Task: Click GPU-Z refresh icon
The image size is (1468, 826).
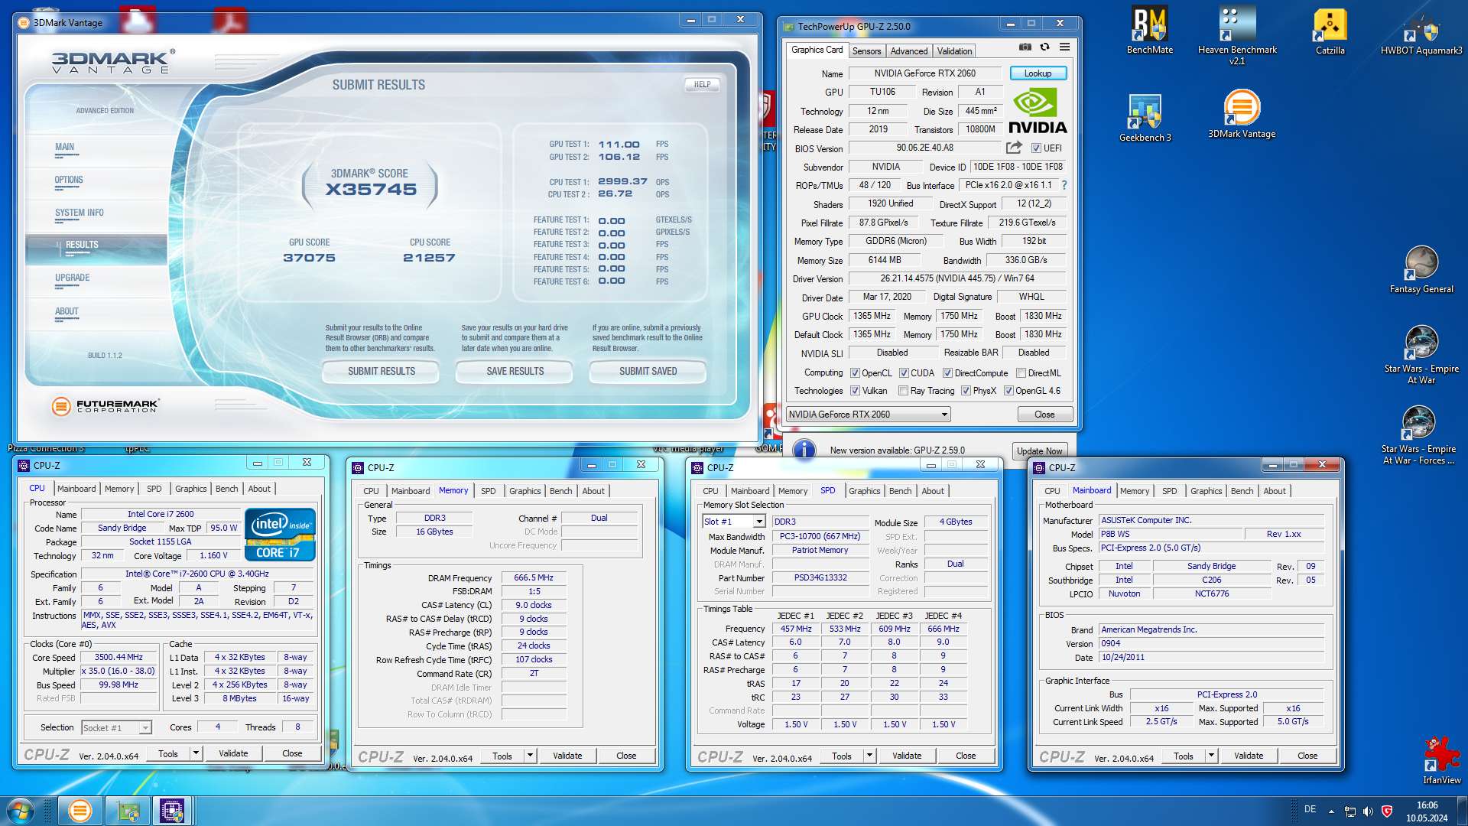Action: [x=1044, y=47]
